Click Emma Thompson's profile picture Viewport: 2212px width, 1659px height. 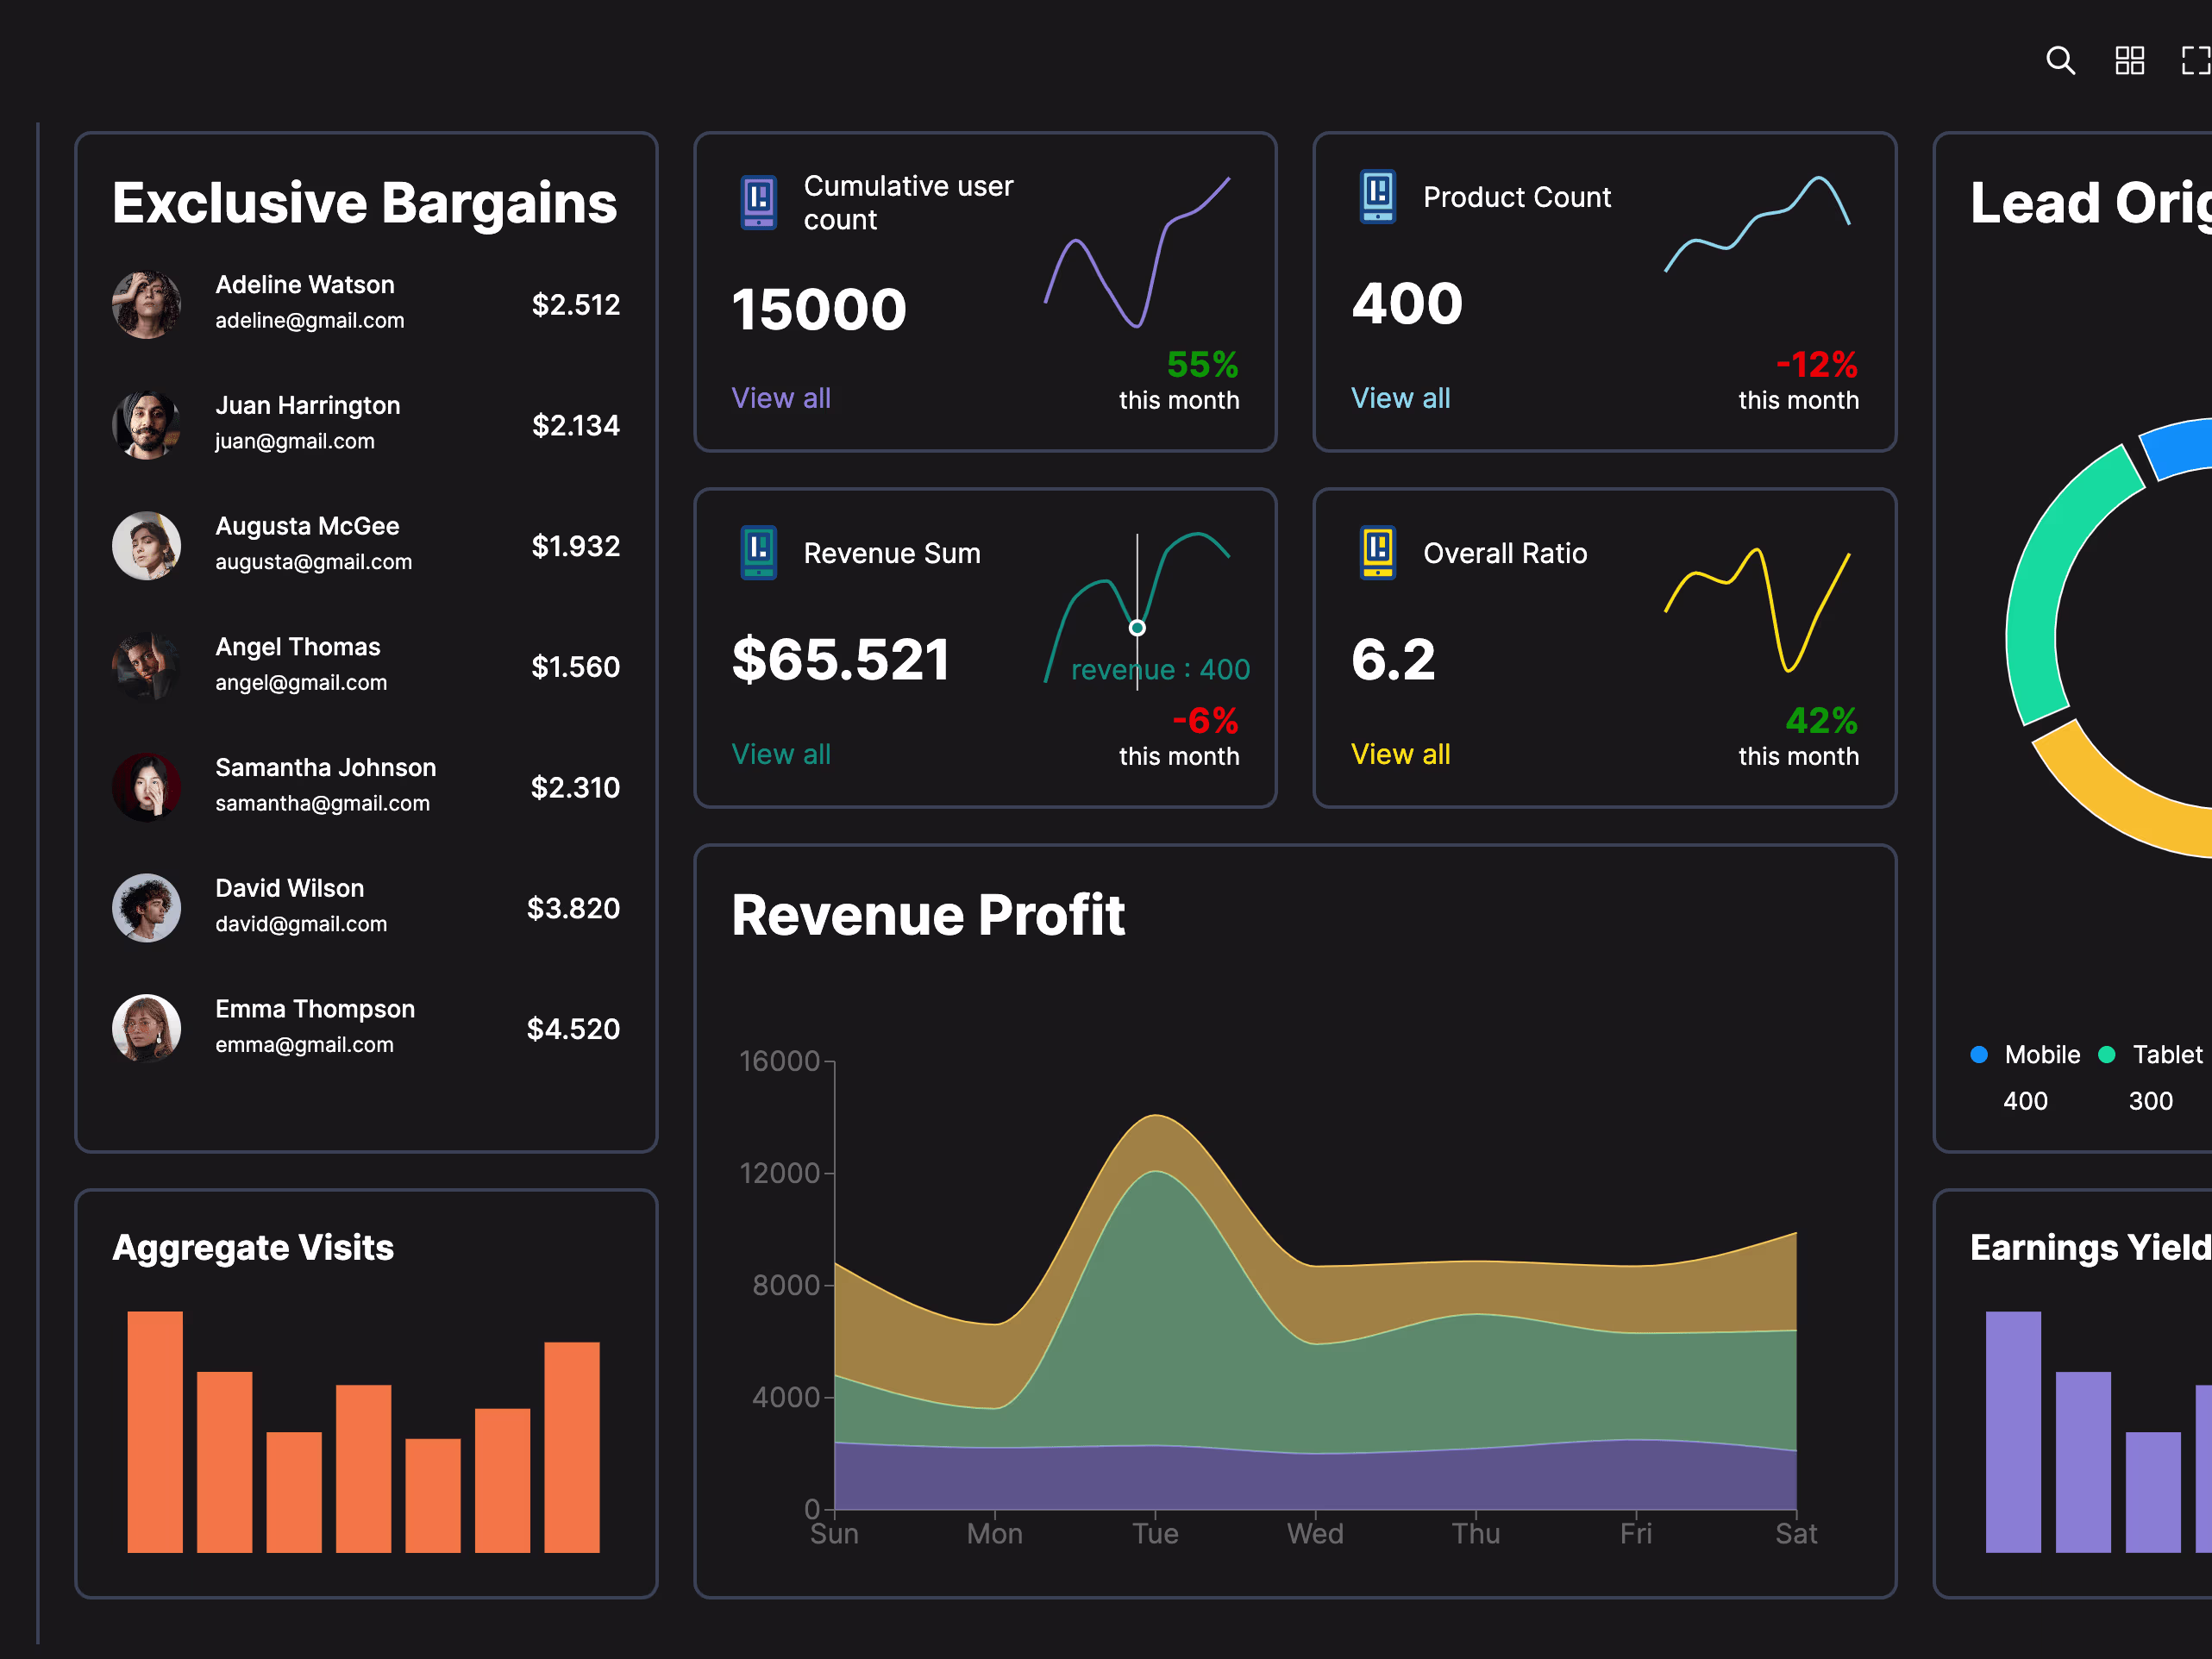pyautogui.click(x=146, y=1028)
